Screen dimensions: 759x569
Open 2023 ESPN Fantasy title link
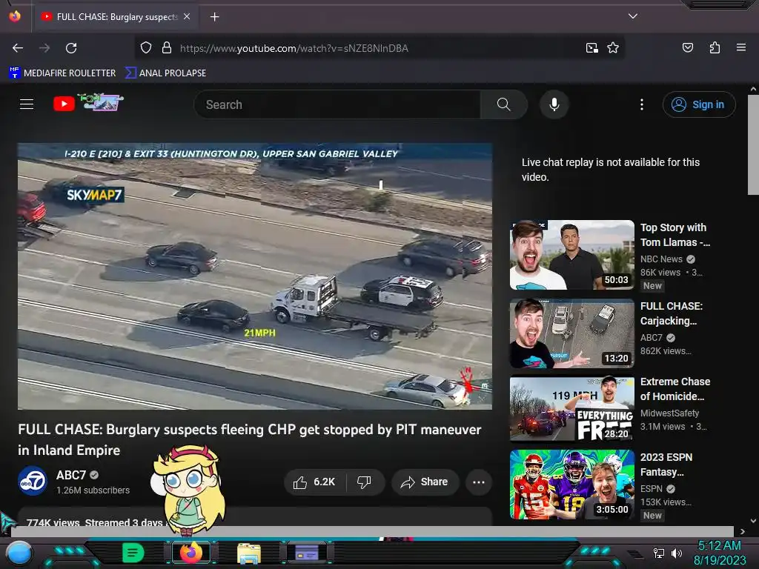[666, 465]
